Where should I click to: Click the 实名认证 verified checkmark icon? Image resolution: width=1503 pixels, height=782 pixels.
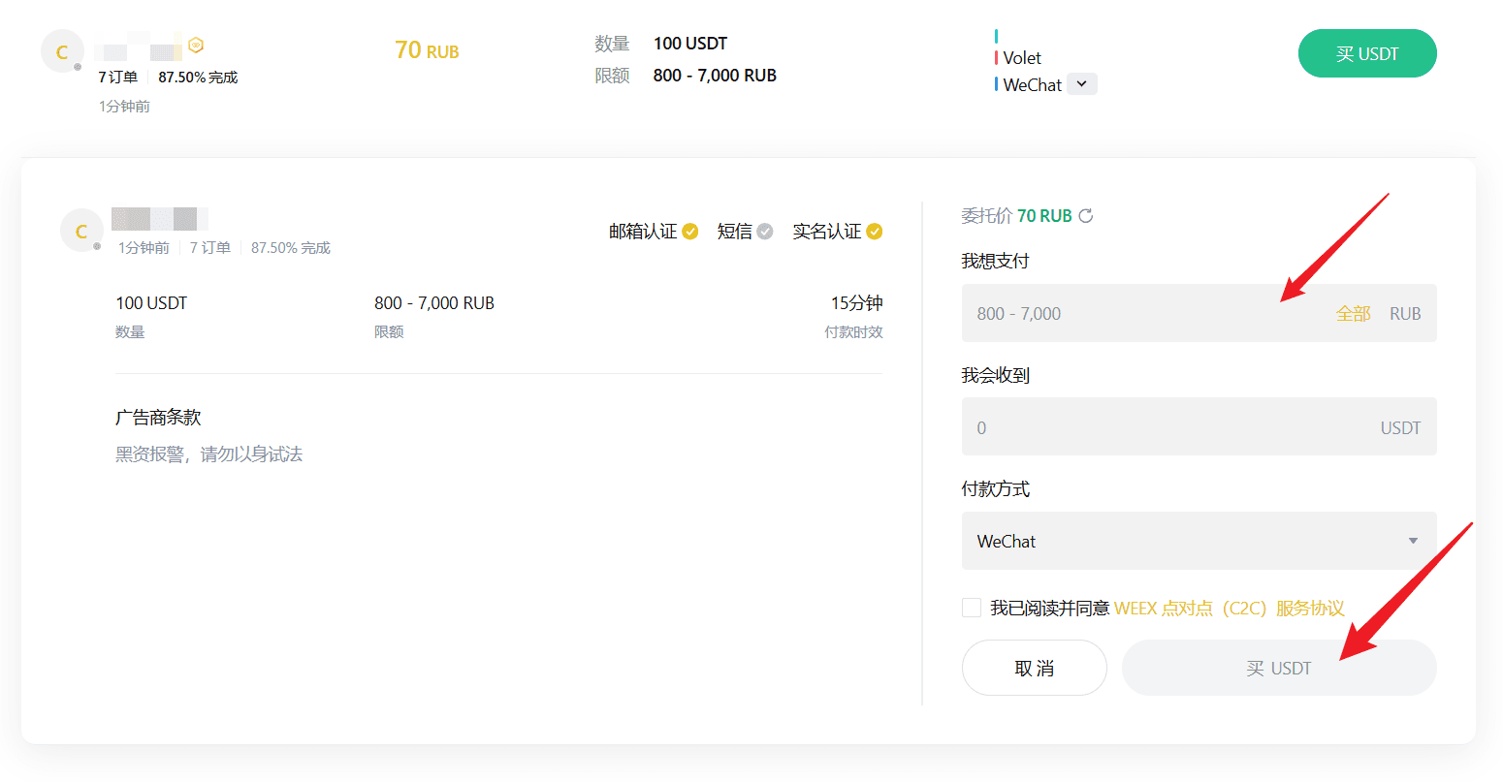click(x=875, y=232)
